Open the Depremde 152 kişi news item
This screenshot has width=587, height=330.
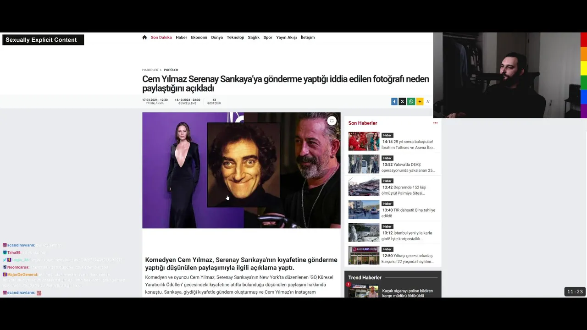[x=404, y=190]
